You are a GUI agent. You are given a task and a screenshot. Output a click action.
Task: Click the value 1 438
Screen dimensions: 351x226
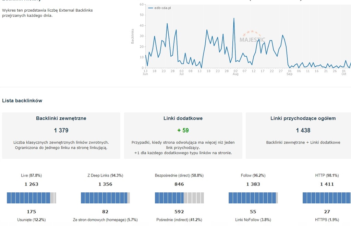point(303,130)
